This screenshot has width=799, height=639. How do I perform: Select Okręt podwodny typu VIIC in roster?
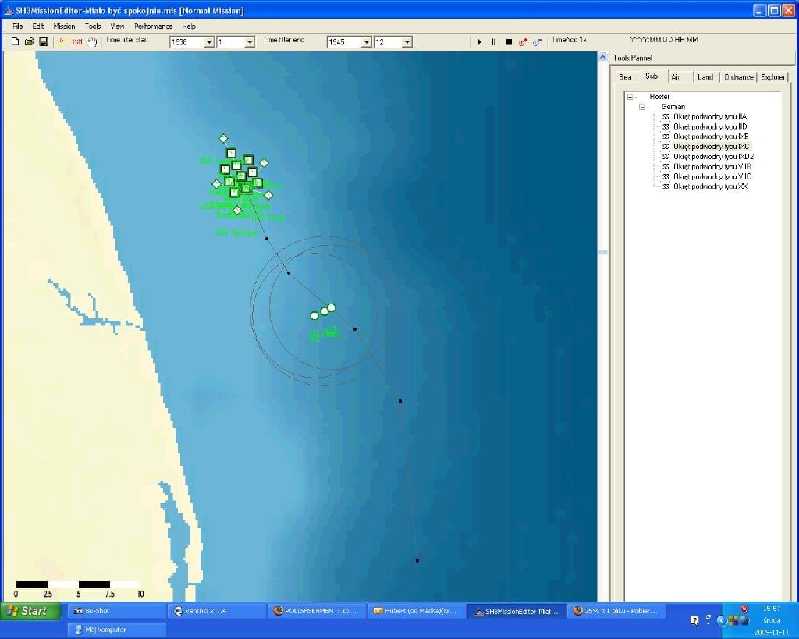click(710, 177)
